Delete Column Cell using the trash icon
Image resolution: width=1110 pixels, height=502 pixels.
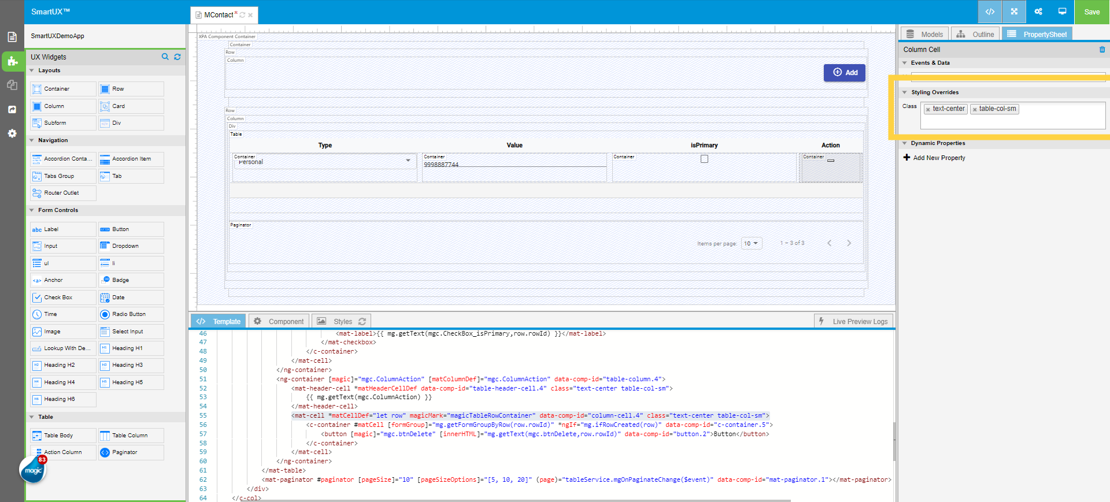coord(1102,50)
